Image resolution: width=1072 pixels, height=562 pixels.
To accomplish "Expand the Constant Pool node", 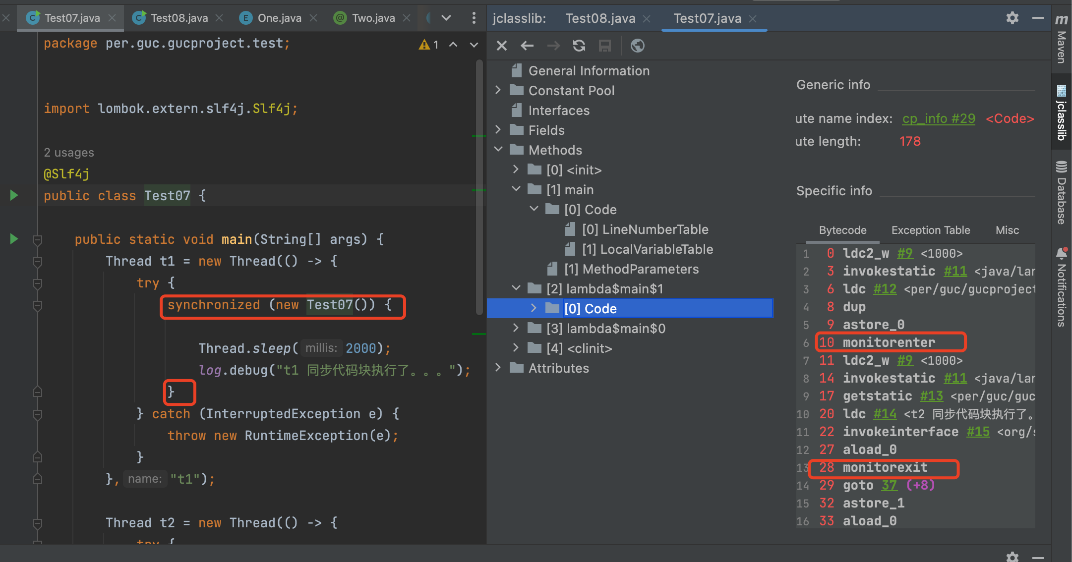I will (x=498, y=90).
